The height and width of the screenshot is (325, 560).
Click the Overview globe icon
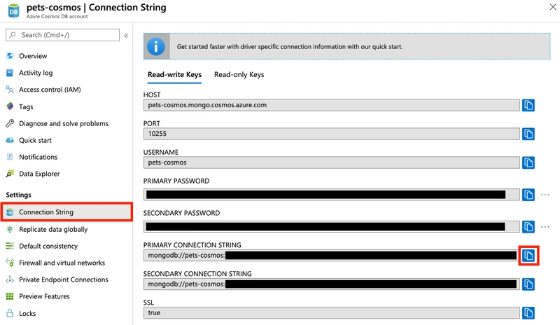pyautogui.click(x=10, y=56)
